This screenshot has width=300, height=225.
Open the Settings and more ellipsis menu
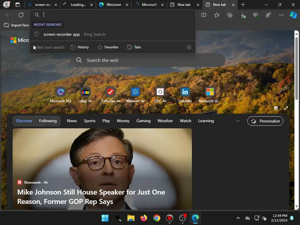tap(281, 15)
